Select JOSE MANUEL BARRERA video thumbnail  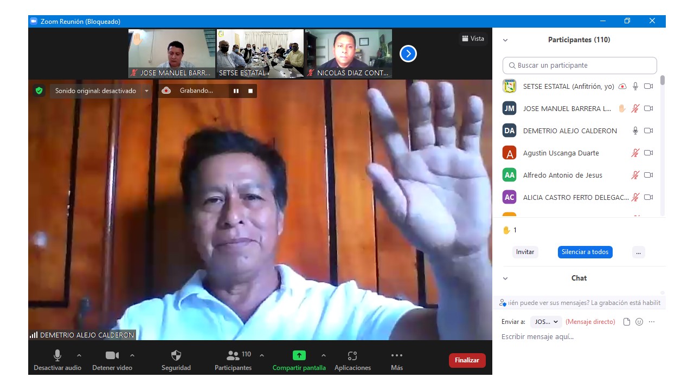[172, 54]
